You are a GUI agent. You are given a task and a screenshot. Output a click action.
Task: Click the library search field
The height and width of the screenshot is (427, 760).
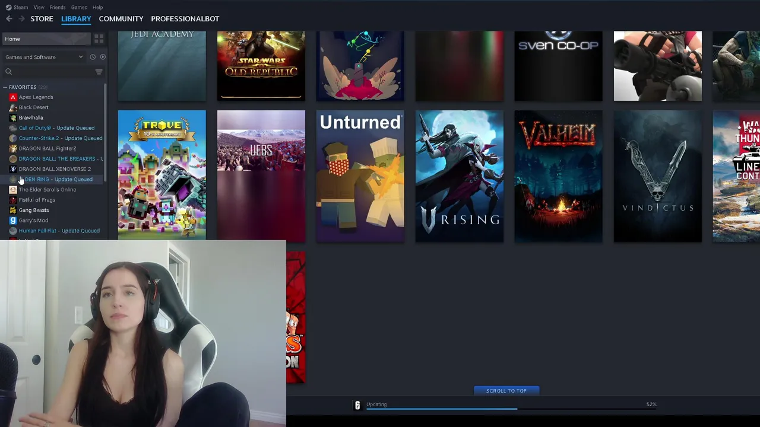pyautogui.click(x=47, y=72)
